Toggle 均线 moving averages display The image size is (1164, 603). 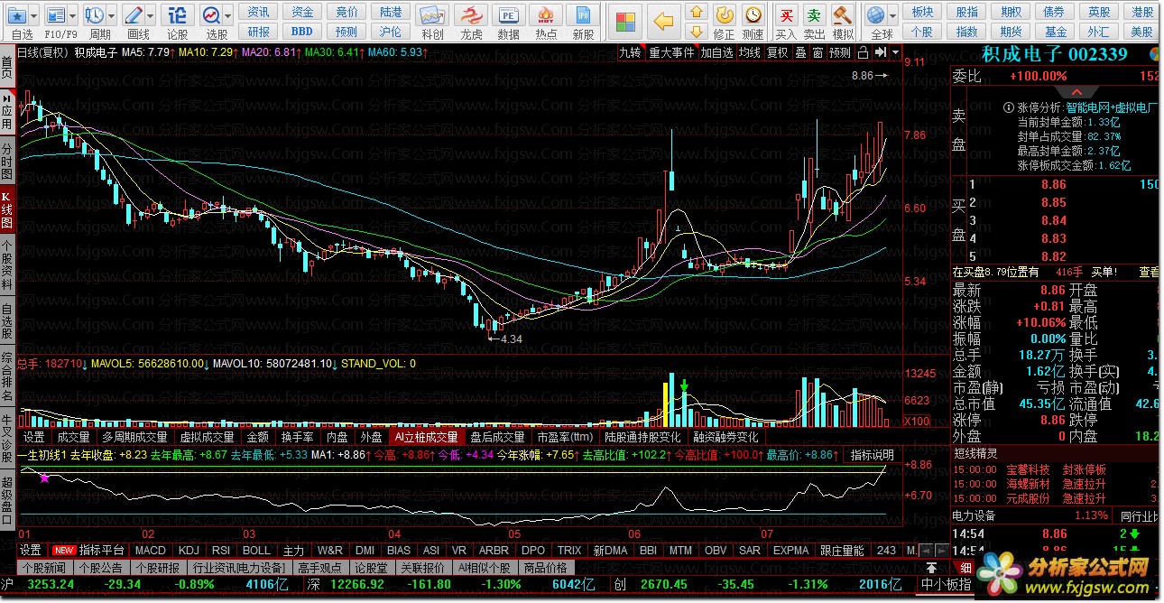tap(749, 52)
